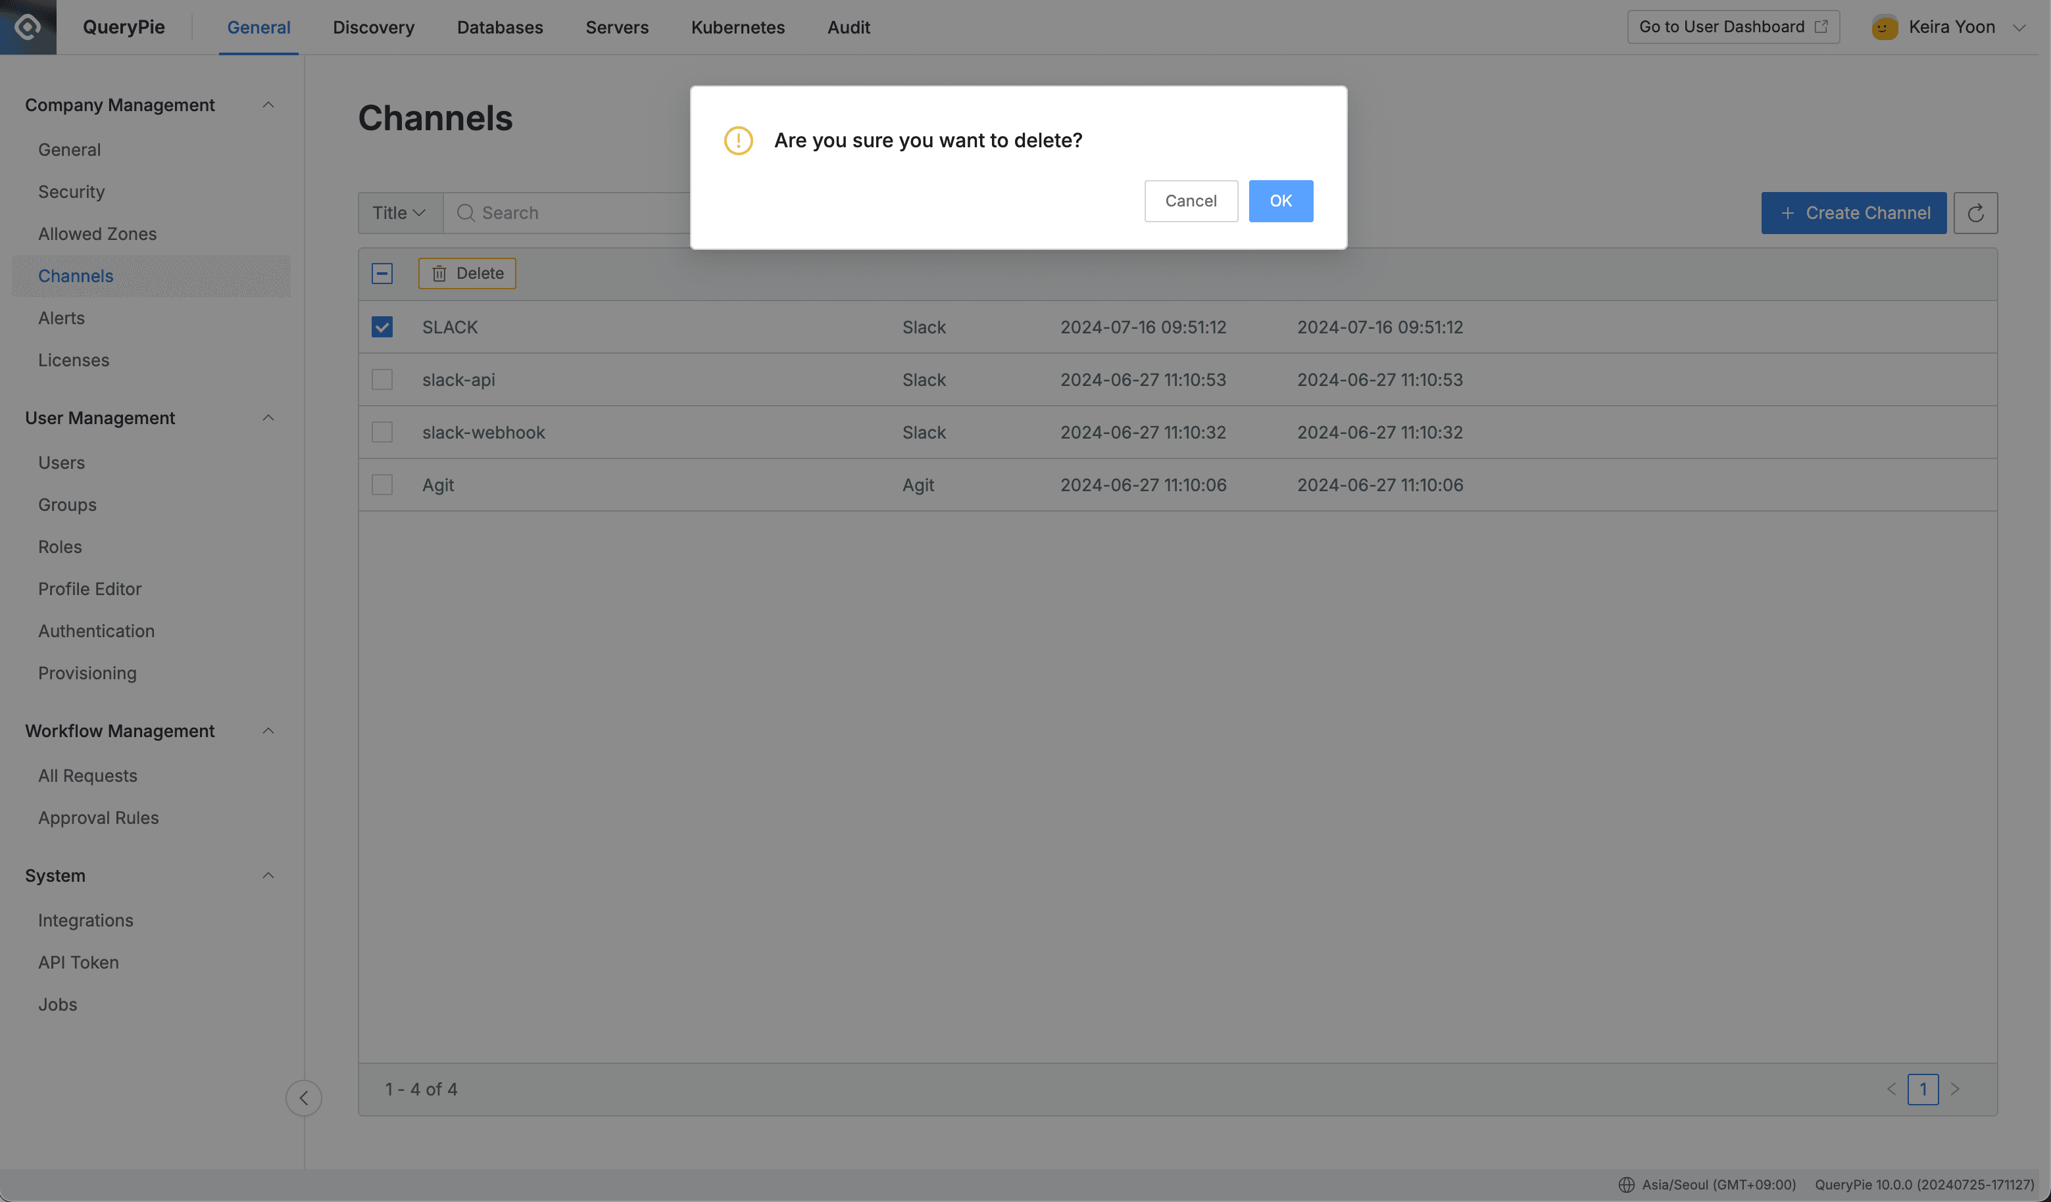Confirm deletion with the OK button
This screenshot has width=2051, height=1202.
(1280, 200)
